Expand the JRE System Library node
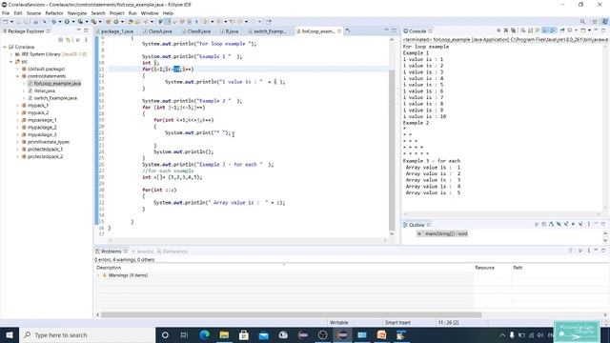The height and width of the screenshot is (343, 610). (11, 54)
